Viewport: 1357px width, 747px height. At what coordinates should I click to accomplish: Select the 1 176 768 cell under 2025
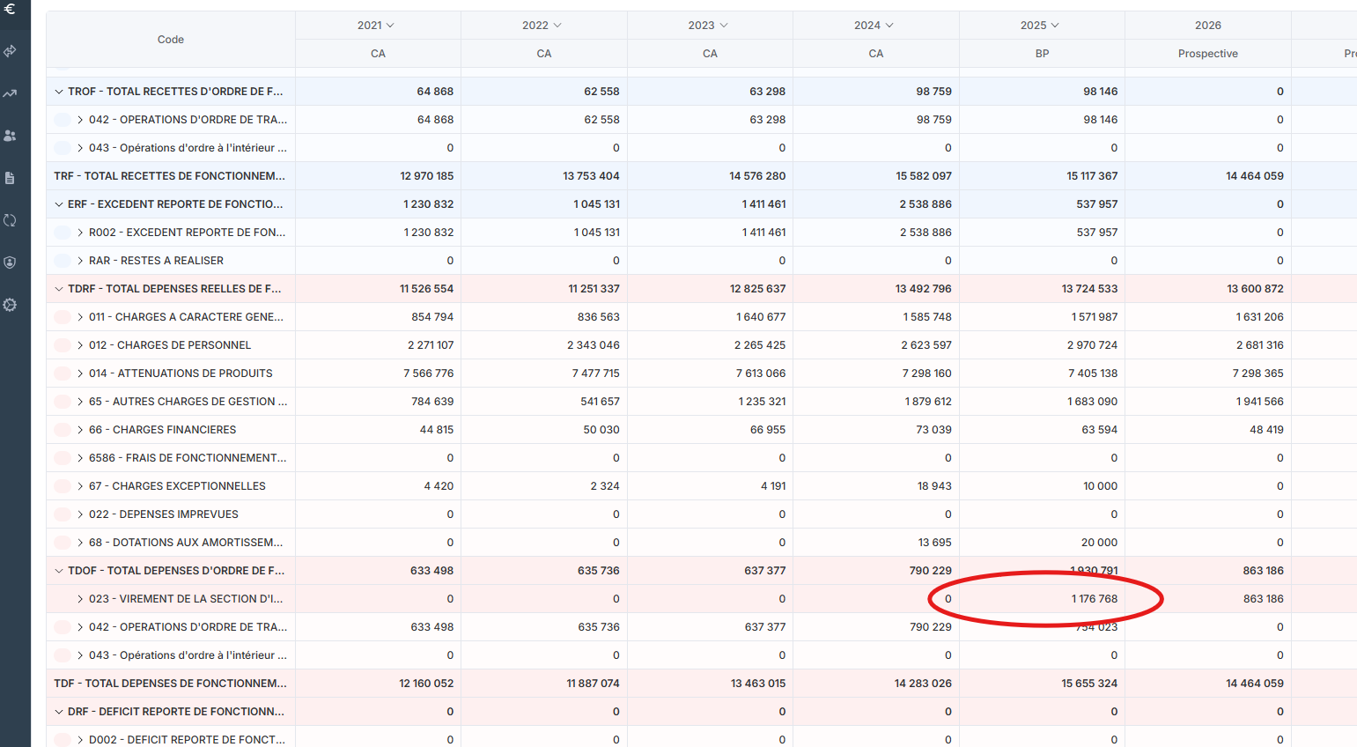[x=1094, y=599]
